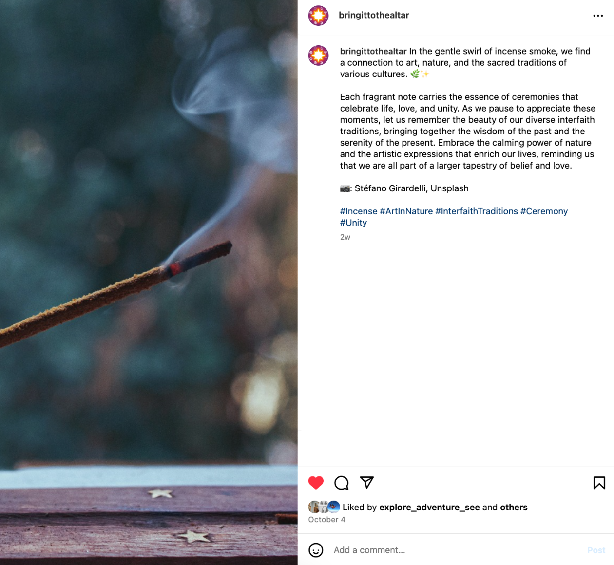This screenshot has width=614, height=565.
Task: Open explore_adventure_see liker profile
Action: [429, 507]
